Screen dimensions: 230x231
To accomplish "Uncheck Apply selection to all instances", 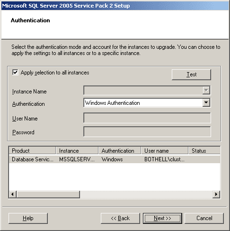I will tap(15, 73).
